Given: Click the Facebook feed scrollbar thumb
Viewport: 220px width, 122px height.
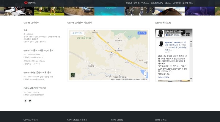Looking at the screenshot, I should click(x=191, y=45).
